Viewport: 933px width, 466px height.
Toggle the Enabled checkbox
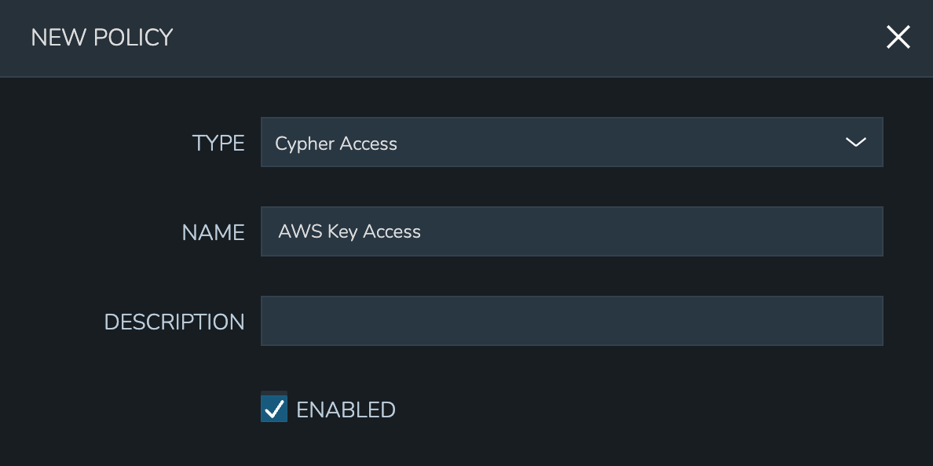tap(274, 409)
